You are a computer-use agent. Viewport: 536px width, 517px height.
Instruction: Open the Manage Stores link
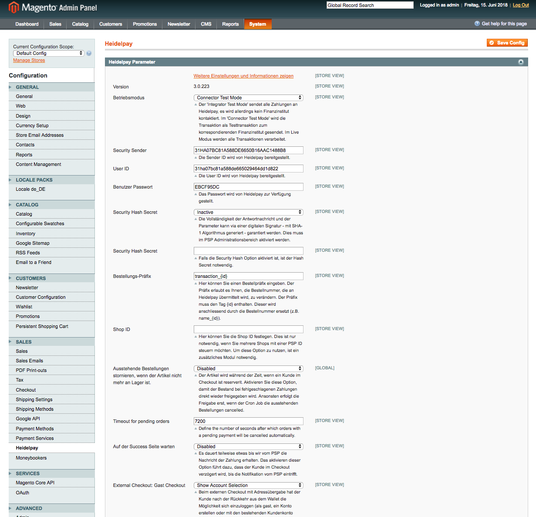[x=29, y=60]
